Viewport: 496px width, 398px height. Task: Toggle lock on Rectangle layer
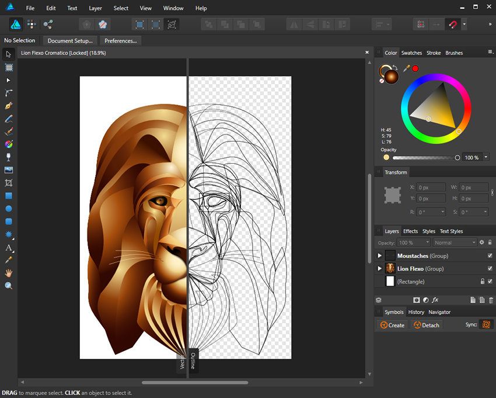tap(483, 281)
